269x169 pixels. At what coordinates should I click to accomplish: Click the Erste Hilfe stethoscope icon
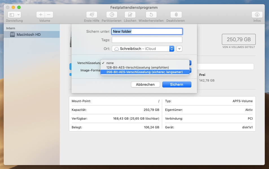tap(91, 15)
